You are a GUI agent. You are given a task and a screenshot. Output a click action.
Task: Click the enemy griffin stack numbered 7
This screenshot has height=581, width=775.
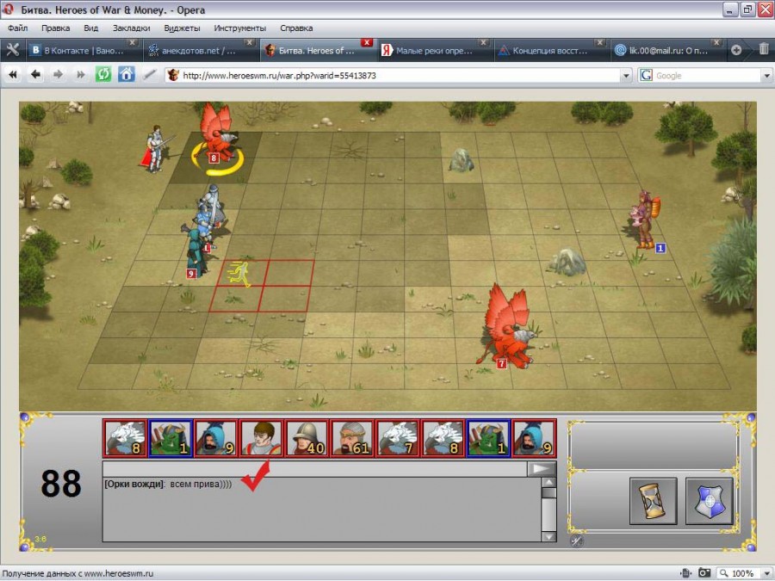coord(506,331)
